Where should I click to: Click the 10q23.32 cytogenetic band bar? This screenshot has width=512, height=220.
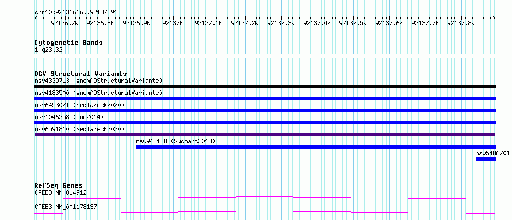(x=265, y=56)
